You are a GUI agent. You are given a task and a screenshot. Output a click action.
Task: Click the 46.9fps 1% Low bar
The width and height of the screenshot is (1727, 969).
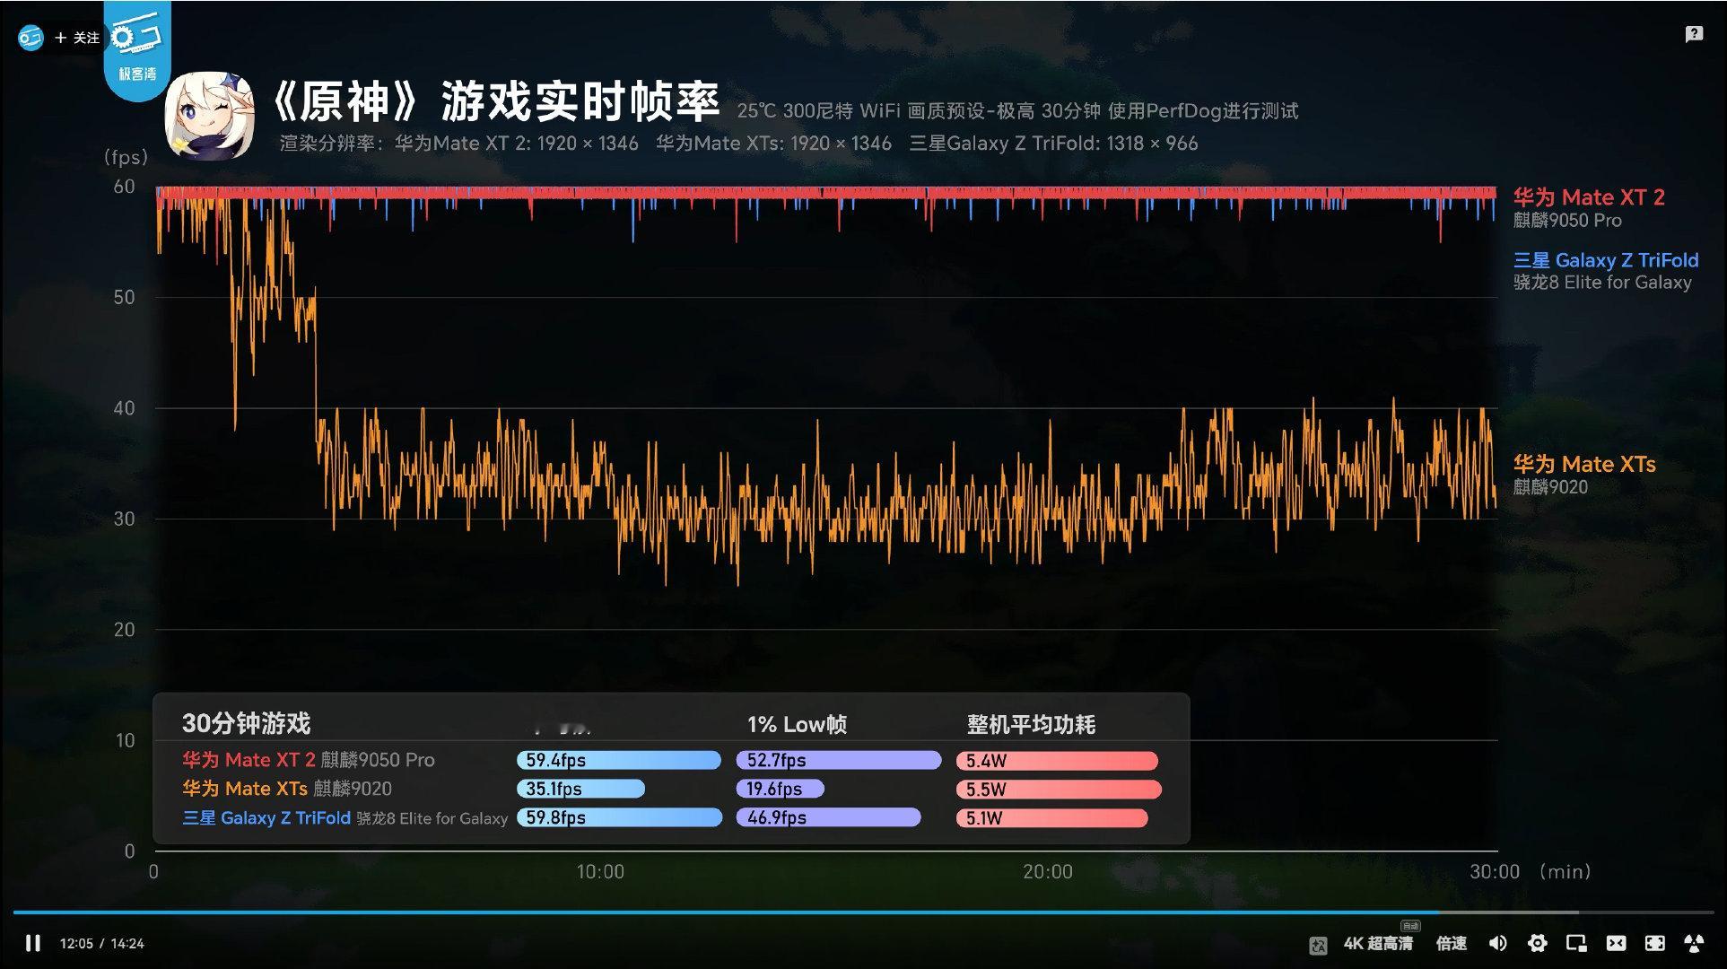click(829, 818)
